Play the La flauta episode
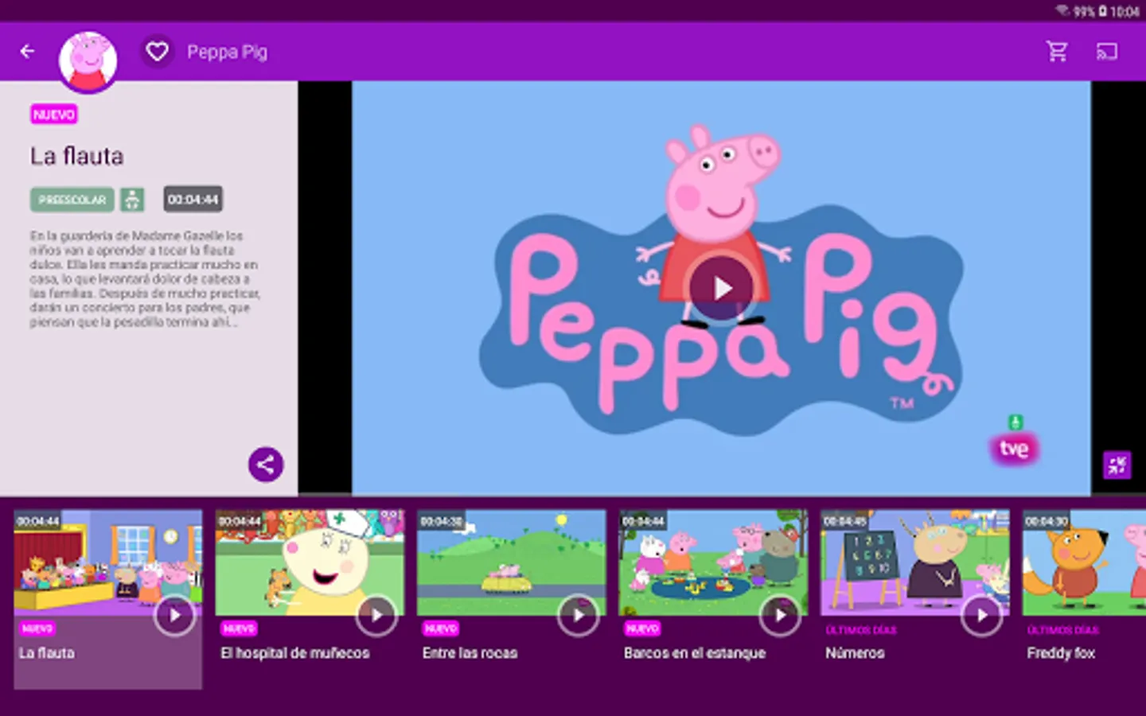Screen dimensions: 1146x716 click(x=174, y=615)
